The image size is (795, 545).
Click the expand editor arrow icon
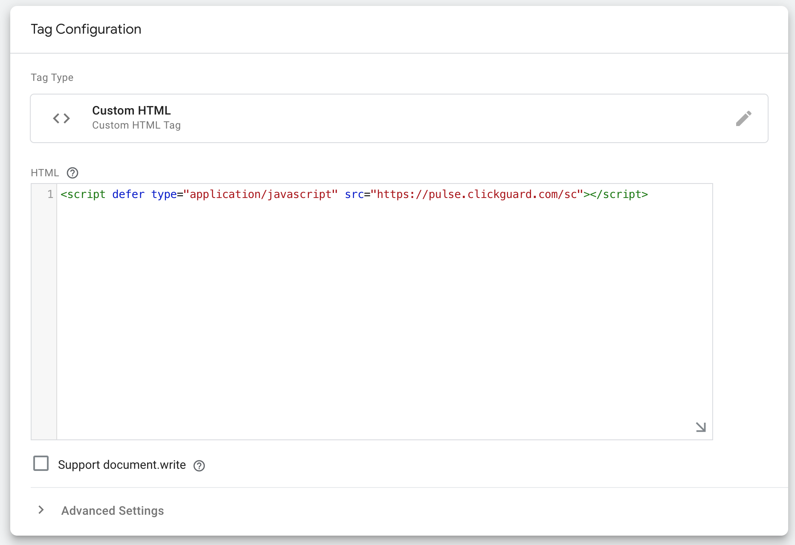[701, 427]
